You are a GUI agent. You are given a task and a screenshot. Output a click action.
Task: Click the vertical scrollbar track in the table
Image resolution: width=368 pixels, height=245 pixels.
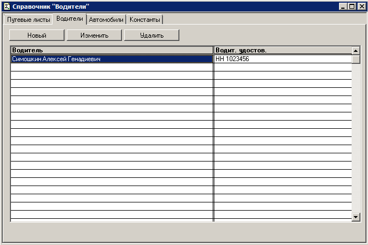(x=355, y=136)
